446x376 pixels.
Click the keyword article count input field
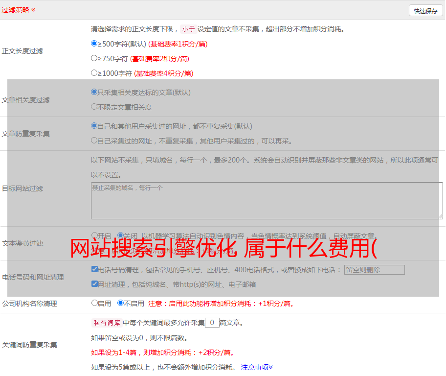point(212,323)
